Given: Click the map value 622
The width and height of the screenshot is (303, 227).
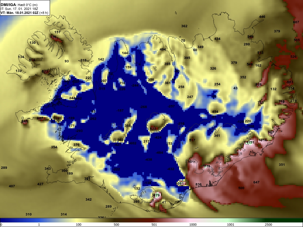Looking at the screenshot, I should (x=153, y=129).
